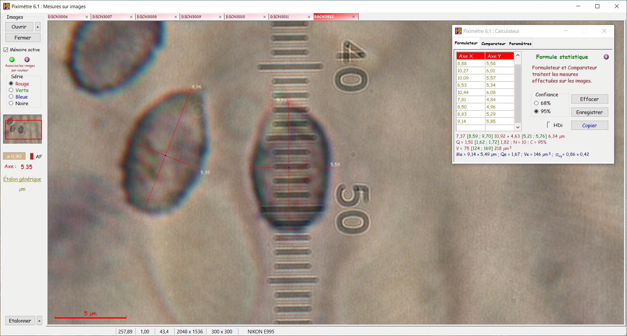Click purple info icon beside green indicator
This screenshot has height=336, width=627.
click(27, 60)
